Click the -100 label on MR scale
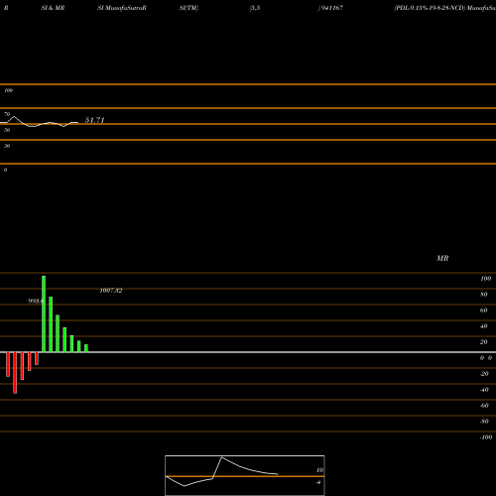Viewport: 496px width, 496px height. click(x=486, y=437)
